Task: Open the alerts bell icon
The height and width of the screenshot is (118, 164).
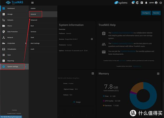Action: 146,3
